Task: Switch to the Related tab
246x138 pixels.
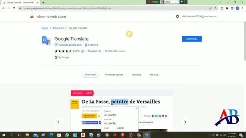Action: [154, 75]
